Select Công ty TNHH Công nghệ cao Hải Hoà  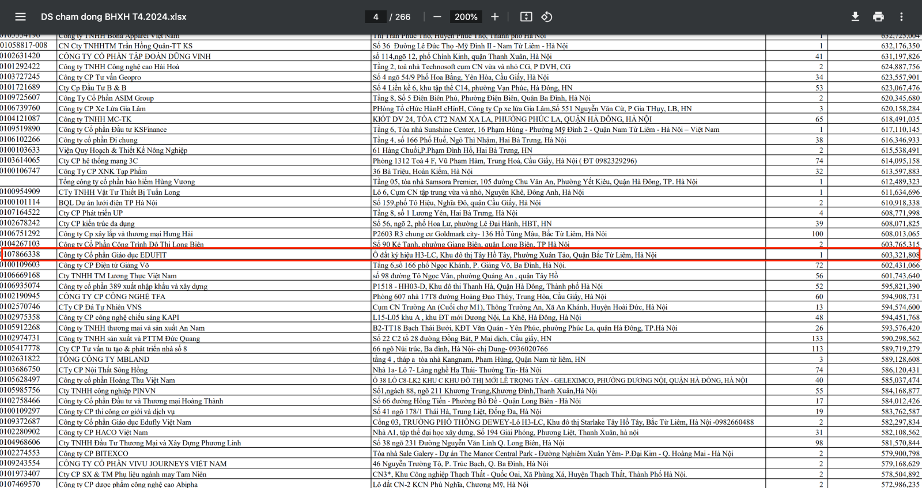click(119, 67)
